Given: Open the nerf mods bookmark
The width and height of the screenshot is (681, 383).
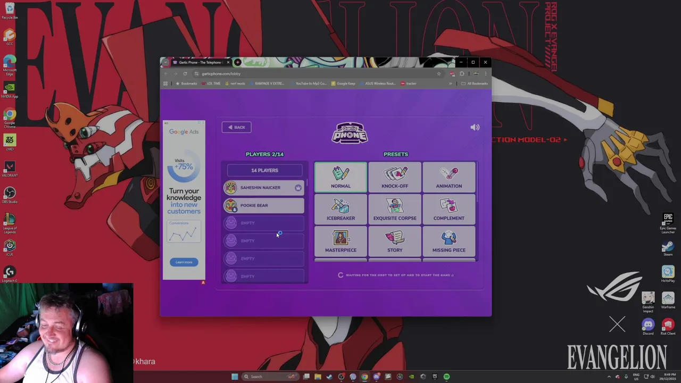Looking at the screenshot, I should point(235,84).
